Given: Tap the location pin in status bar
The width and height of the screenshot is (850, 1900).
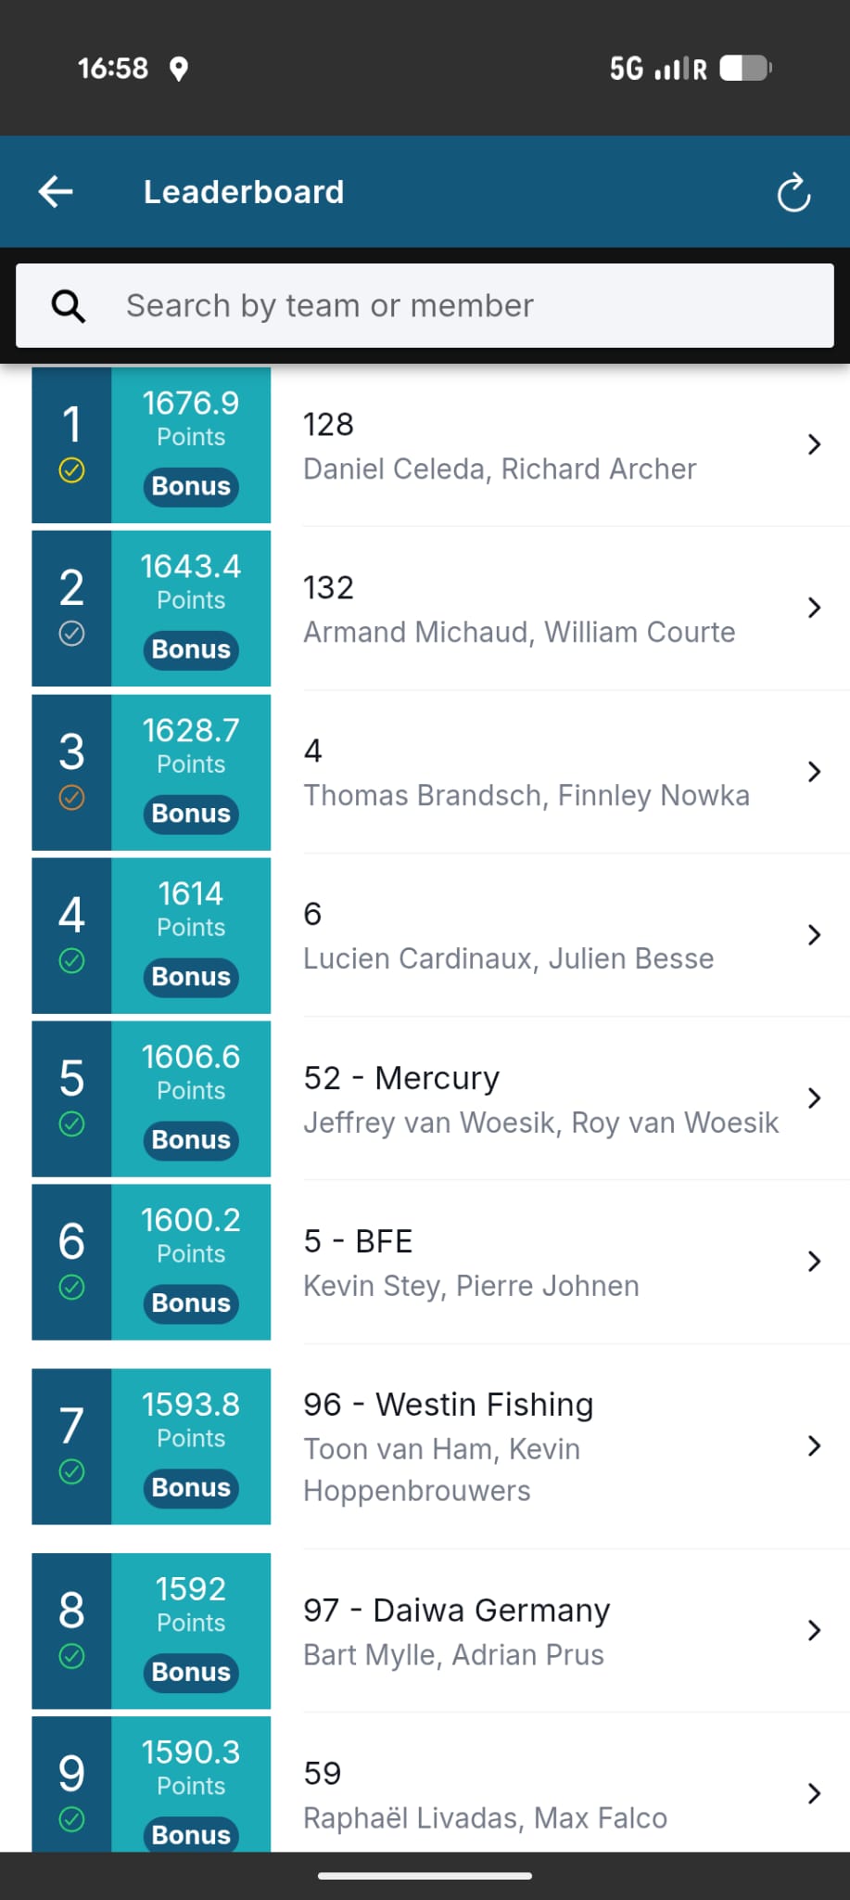Looking at the screenshot, I should pos(179,69).
